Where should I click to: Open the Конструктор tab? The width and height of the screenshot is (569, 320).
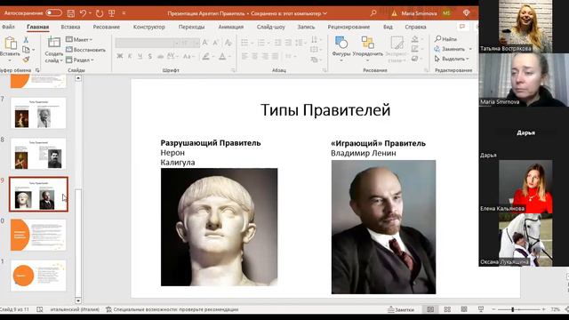point(148,27)
